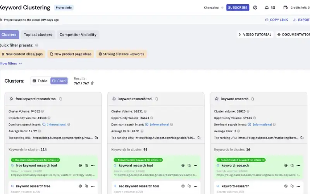Copy the keyword research free keyword
Viewport: 310px width, 194px height.
point(86,186)
